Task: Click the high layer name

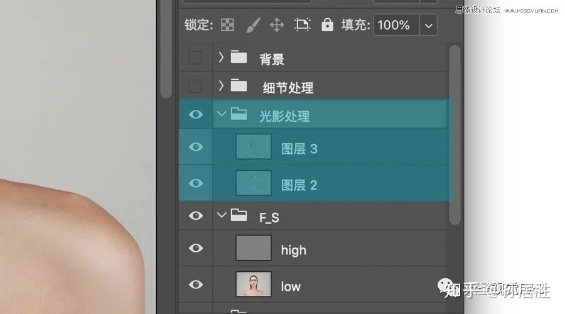Action: (294, 250)
